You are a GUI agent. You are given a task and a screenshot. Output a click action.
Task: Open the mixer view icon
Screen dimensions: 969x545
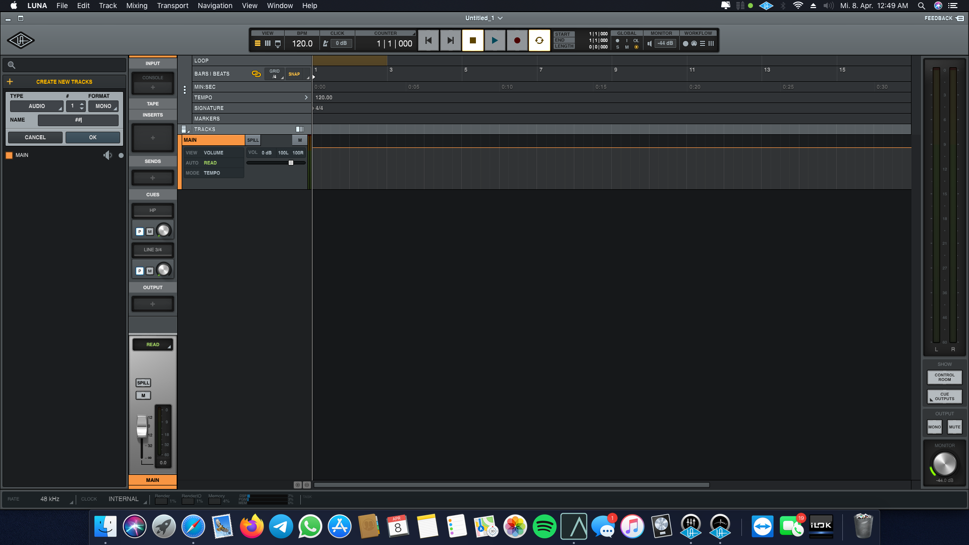pyautogui.click(x=267, y=43)
